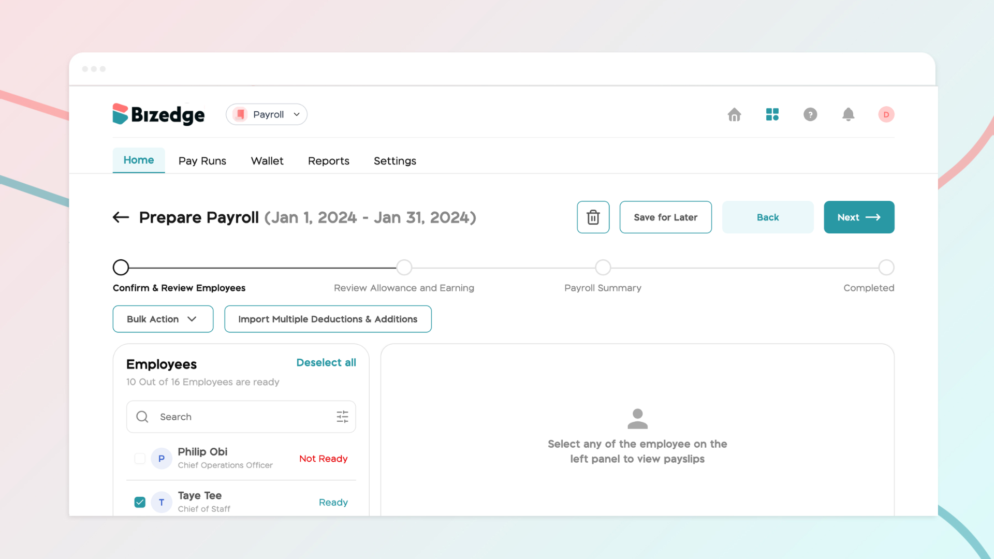994x559 pixels.
Task: Uncheck the Taye Tee checkbox
Action: coord(140,502)
